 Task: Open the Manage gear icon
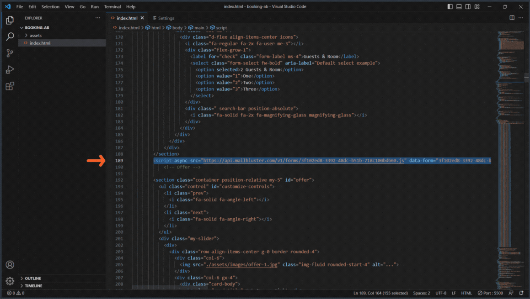(10, 282)
